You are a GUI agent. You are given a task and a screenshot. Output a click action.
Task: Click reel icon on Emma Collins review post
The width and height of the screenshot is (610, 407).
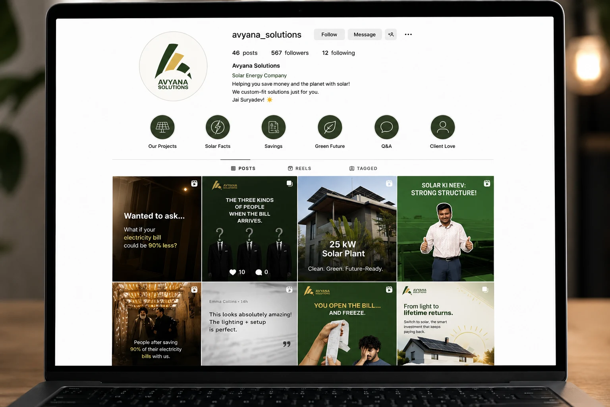(290, 290)
